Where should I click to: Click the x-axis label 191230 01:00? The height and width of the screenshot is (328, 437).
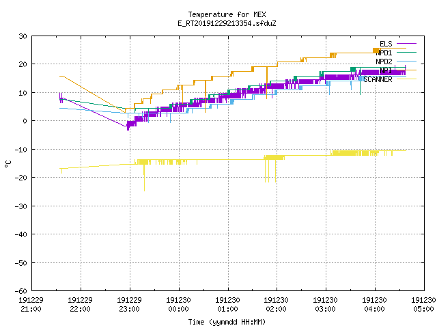point(227,305)
